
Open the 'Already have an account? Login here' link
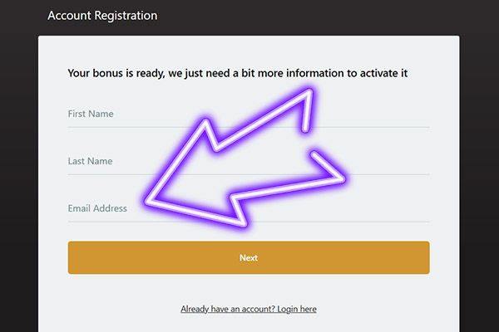click(249, 309)
